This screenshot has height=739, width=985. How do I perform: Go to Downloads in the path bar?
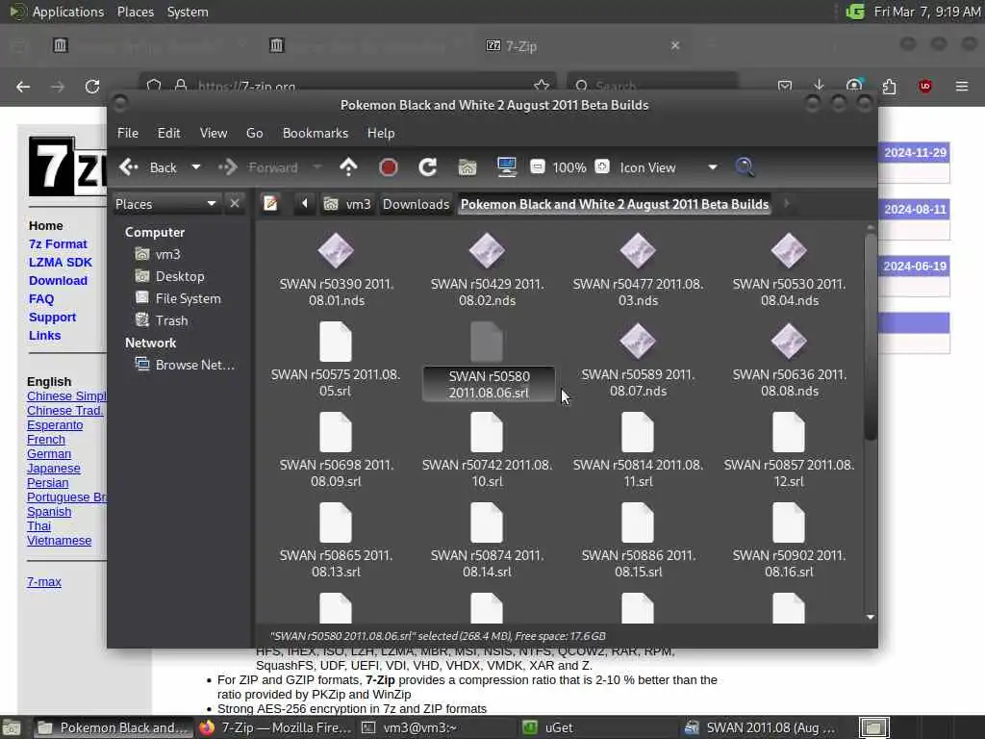click(x=416, y=204)
